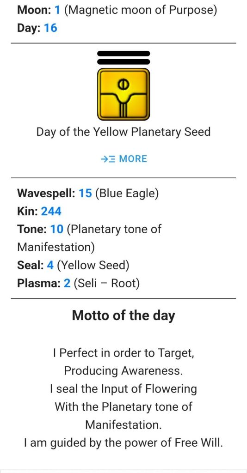Open Moon number 1 link
Viewport: 247px width, 473px height.
point(57,11)
